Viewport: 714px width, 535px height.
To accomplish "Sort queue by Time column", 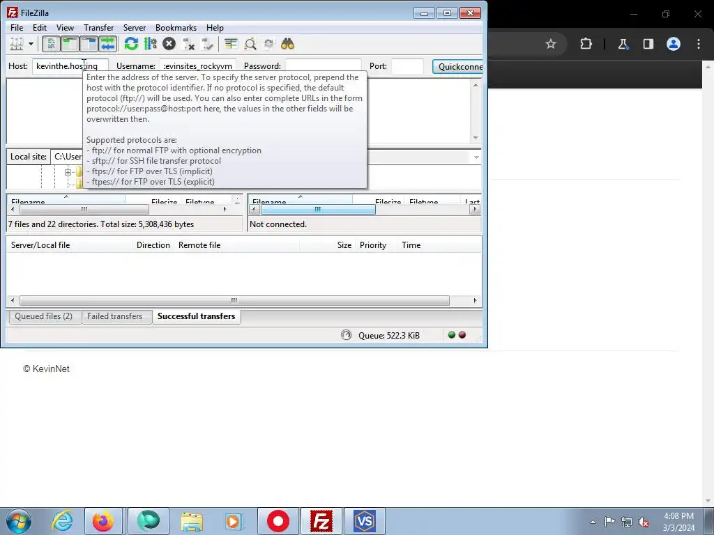I will pos(439,245).
